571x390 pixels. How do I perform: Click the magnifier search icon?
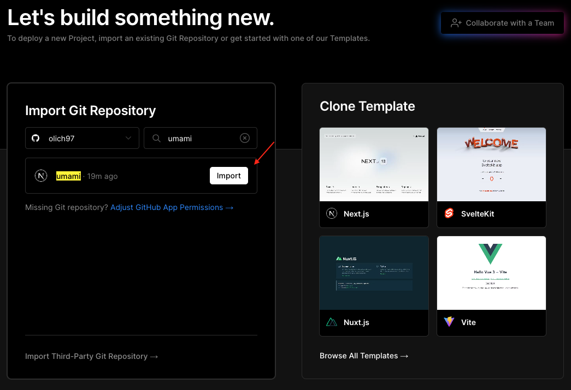[157, 138]
